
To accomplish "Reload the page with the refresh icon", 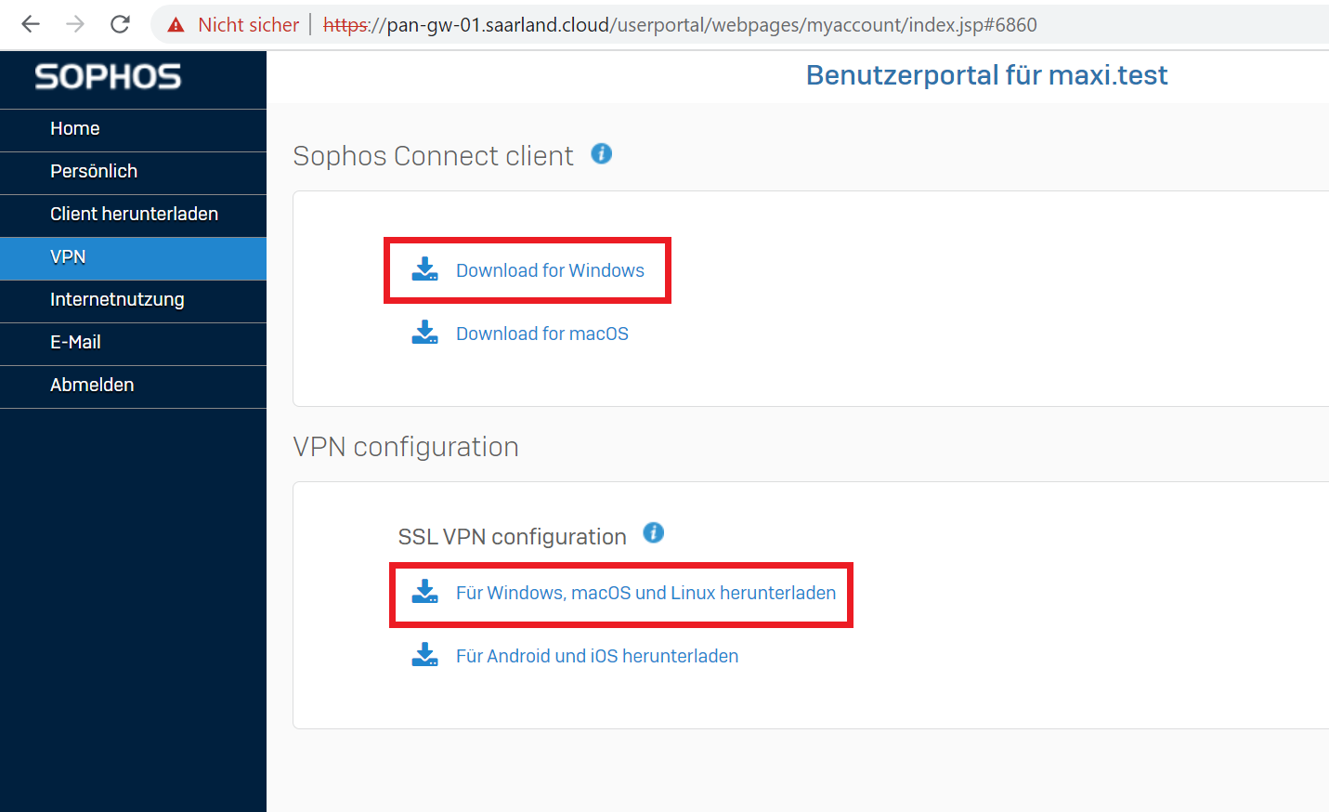I will point(120,24).
